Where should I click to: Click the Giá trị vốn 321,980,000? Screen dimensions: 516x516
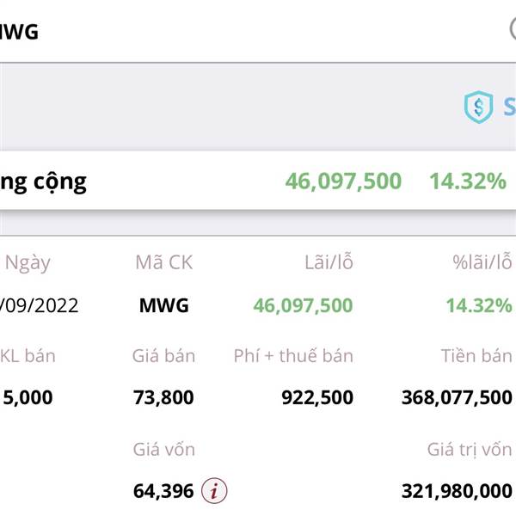pos(457,491)
